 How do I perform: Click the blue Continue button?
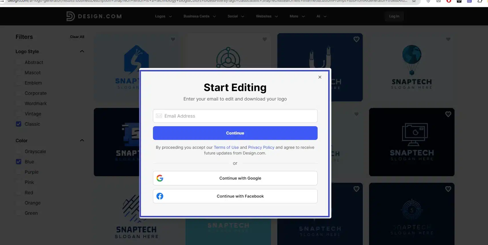point(235,133)
